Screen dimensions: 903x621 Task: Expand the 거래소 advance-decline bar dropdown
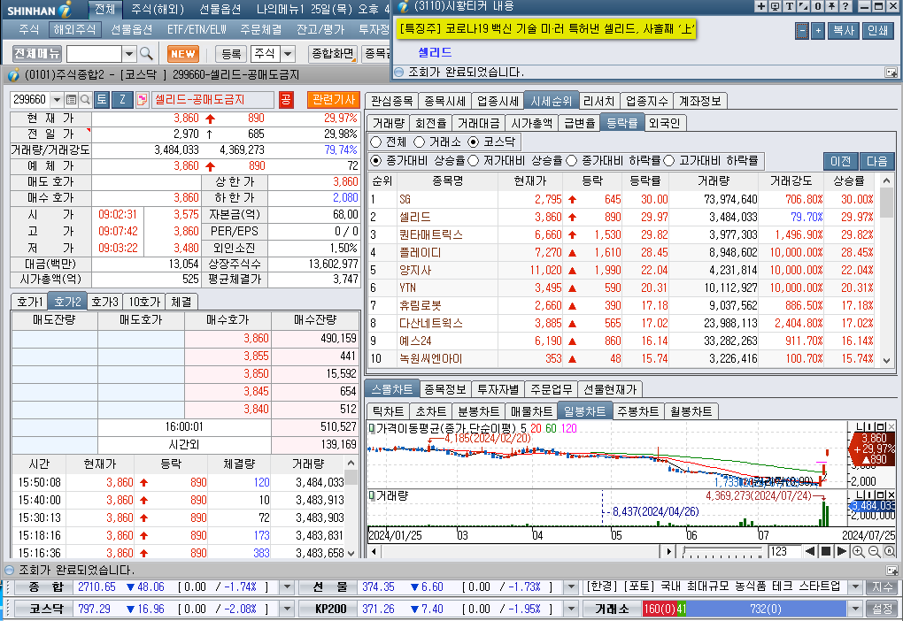point(855,609)
